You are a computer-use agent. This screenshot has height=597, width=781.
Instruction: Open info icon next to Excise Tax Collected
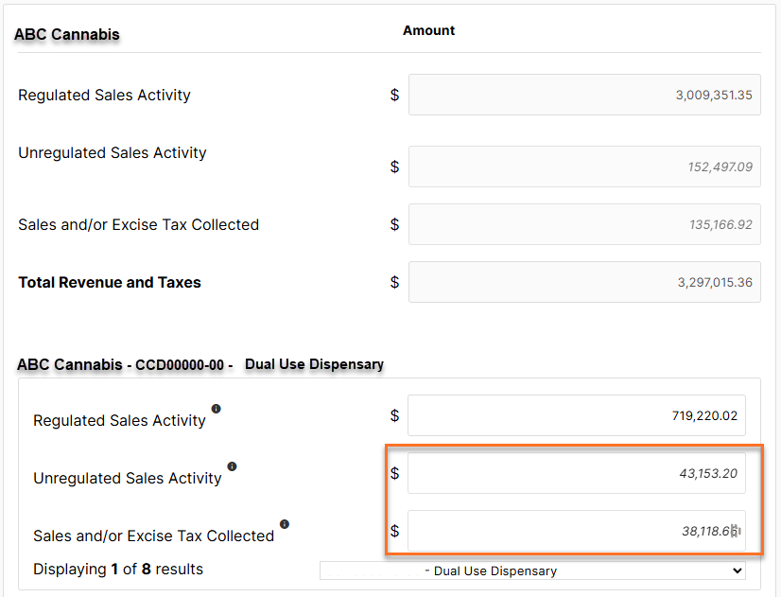point(285,524)
